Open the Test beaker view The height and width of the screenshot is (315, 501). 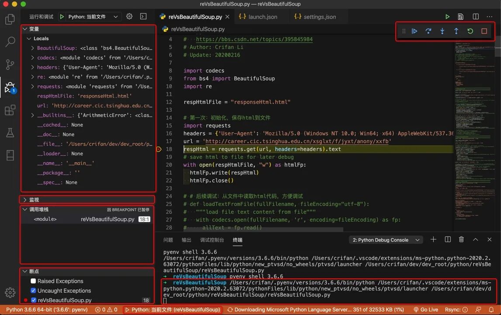[x=10, y=133]
